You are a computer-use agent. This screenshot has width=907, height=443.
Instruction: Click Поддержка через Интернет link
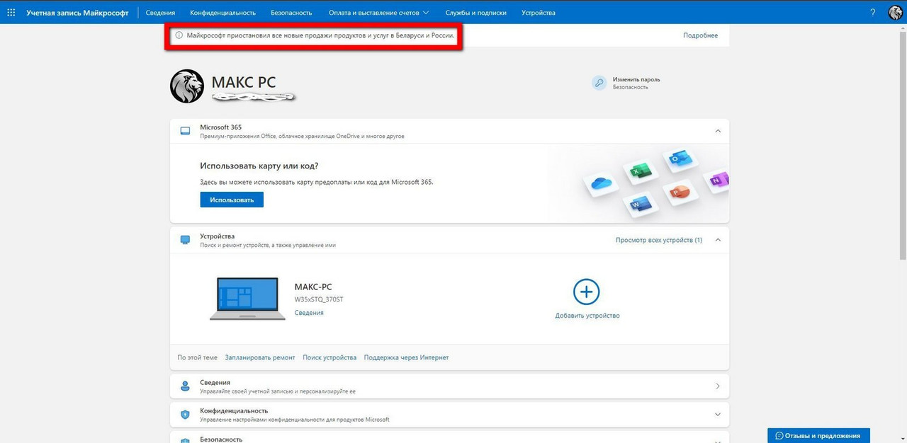pyautogui.click(x=407, y=357)
